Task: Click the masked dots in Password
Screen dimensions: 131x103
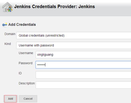Action: pos(41,65)
